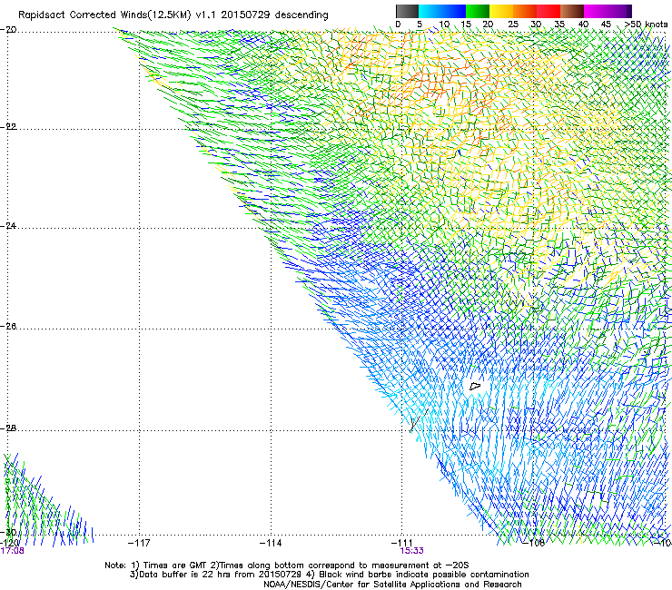Click the -22 latitude axis label

click(x=8, y=127)
